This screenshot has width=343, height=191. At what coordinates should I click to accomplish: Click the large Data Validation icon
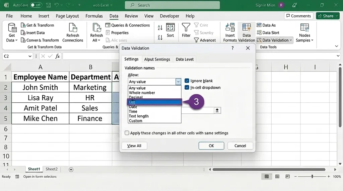pyautogui.click(x=247, y=27)
